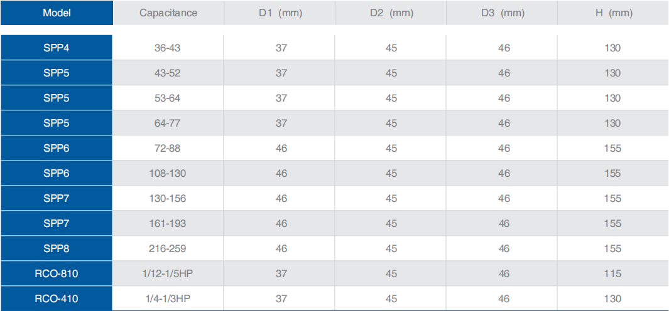This screenshot has height=311, width=669.
Task: Click the 43-52 capacitance value
Action: tap(167, 73)
